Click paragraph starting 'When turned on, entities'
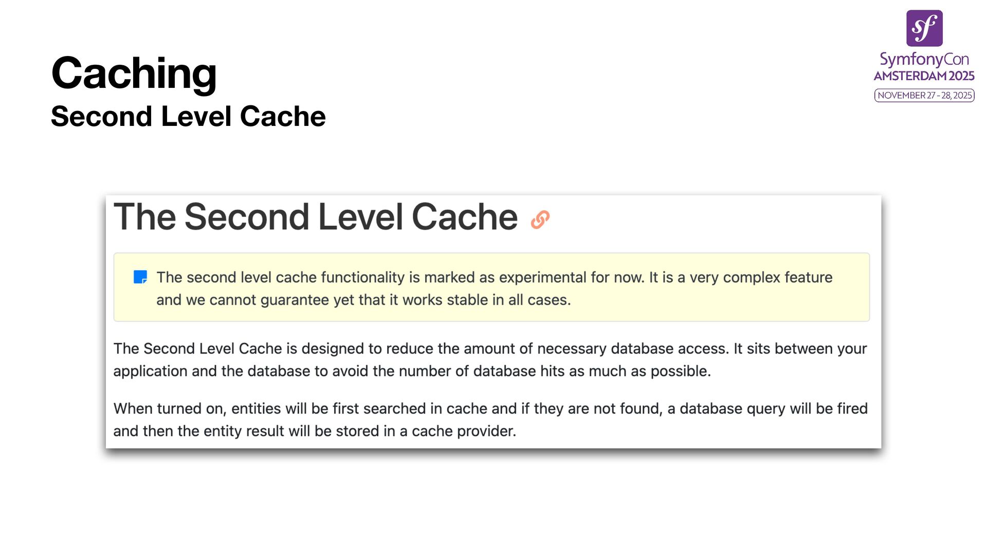 pyautogui.click(x=490, y=419)
